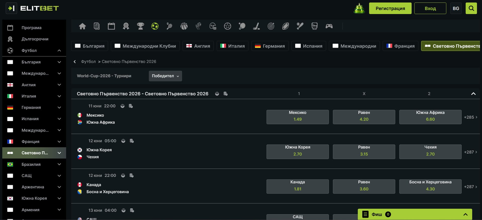482x220 pixels.
Task: Collapse Световно Първенство 2026 match list
Action: [473, 94]
